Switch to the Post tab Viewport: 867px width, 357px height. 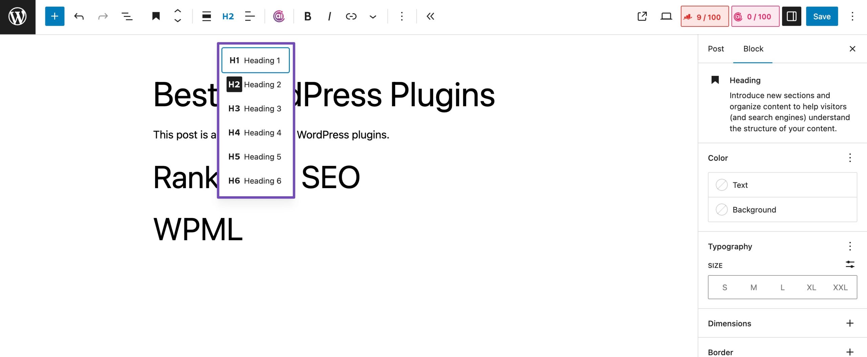click(716, 49)
